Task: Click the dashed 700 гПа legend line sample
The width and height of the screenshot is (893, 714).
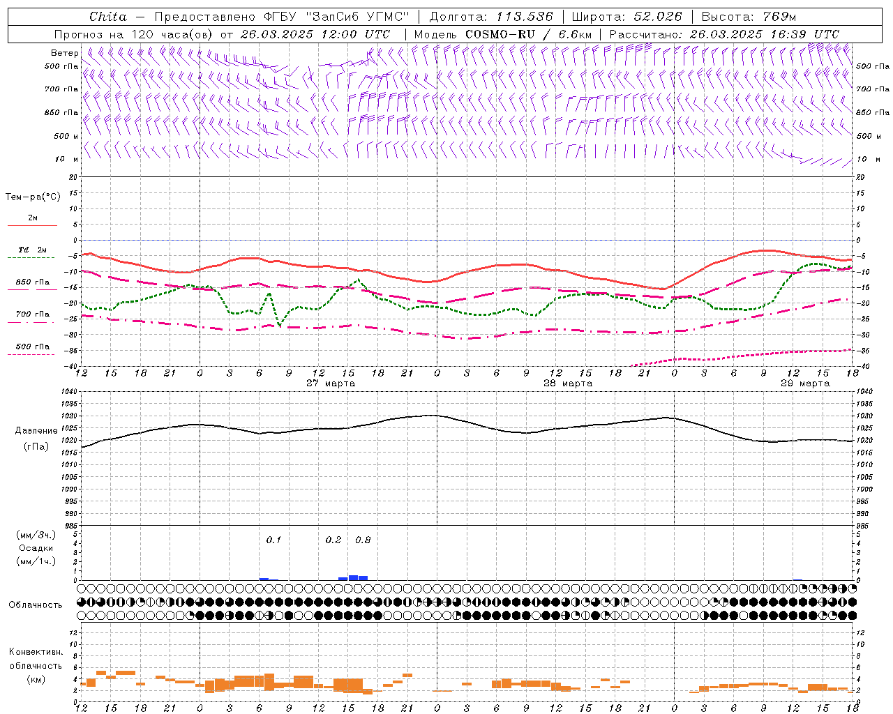Action: 32,322
